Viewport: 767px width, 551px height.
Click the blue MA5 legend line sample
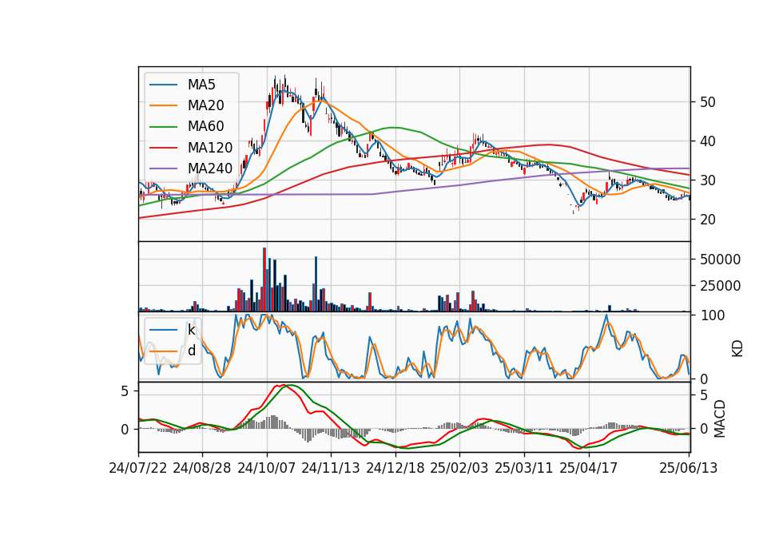pos(163,85)
